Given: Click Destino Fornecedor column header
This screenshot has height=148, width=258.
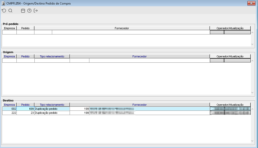Looking at the screenshot, I should pos(140,105).
